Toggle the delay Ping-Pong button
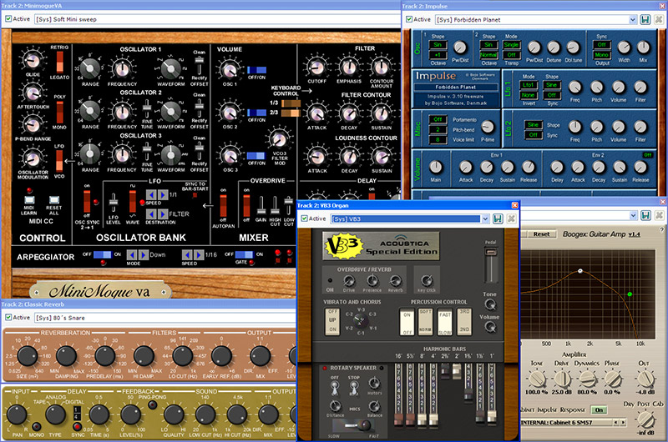This screenshot has width=668, height=442. click(152, 404)
